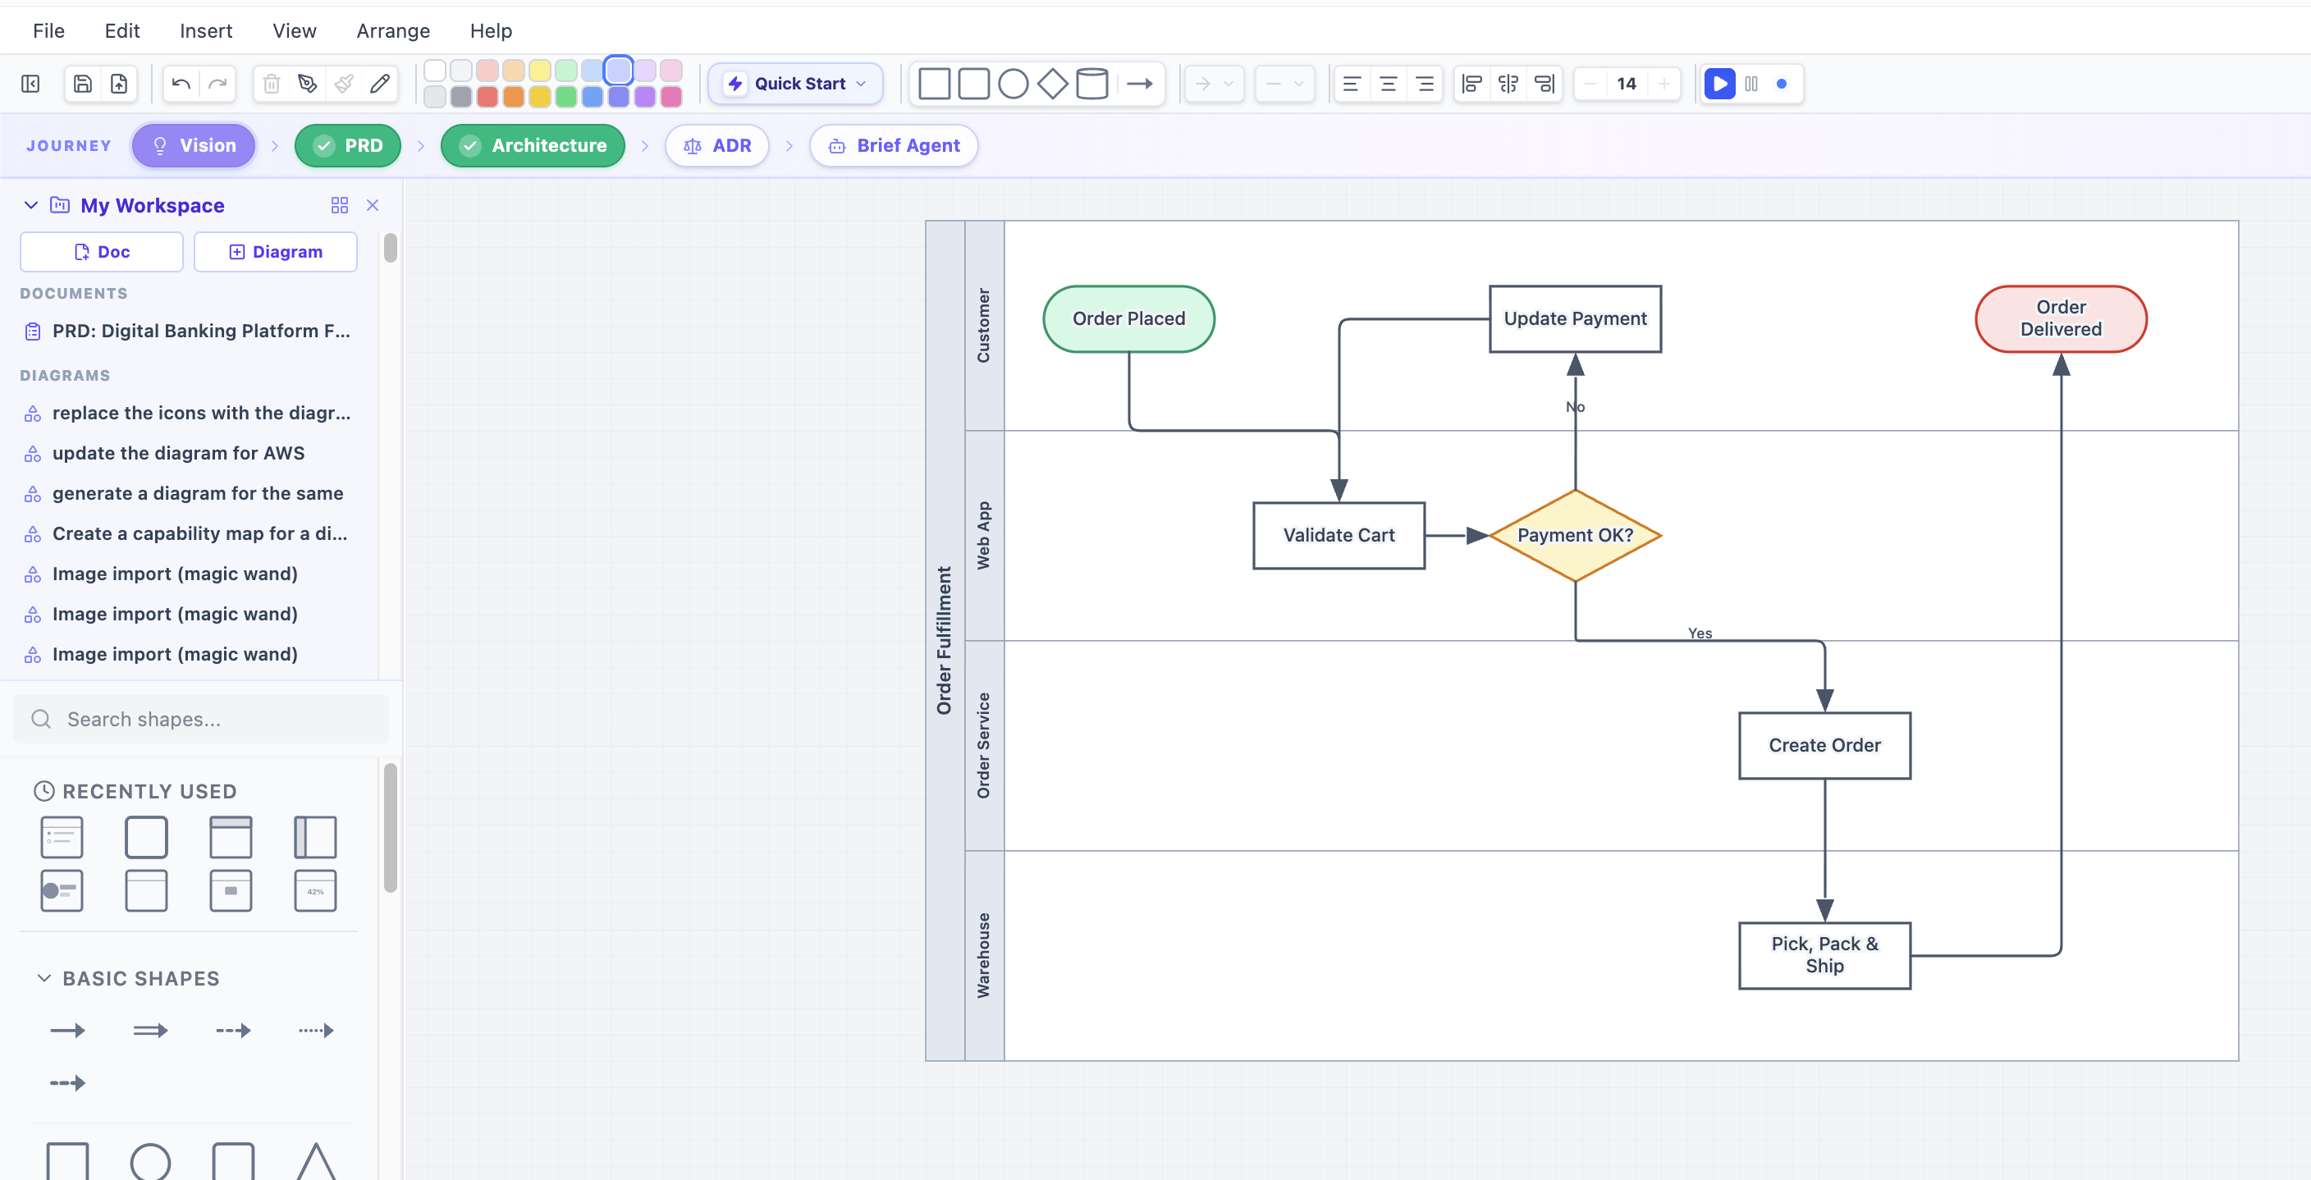Open 'Create a capability map' diagram
2311x1180 pixels.
click(189, 534)
